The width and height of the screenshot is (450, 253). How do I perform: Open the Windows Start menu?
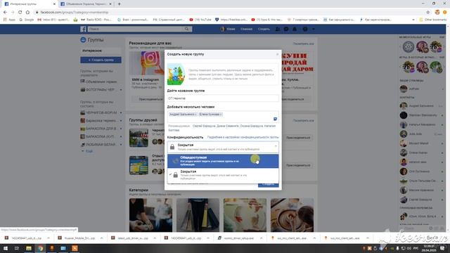tap(6, 248)
